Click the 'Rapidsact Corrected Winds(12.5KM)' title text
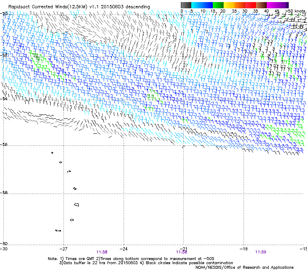307x270 pixels. pyautogui.click(x=48, y=7)
